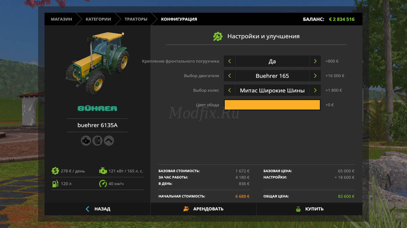Click the basket icon on the Купить button

(x=298, y=209)
